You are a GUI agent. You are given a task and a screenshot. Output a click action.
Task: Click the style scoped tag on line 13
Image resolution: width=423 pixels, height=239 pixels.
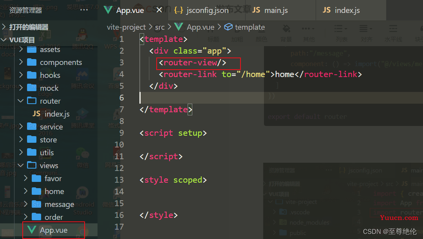173,180
